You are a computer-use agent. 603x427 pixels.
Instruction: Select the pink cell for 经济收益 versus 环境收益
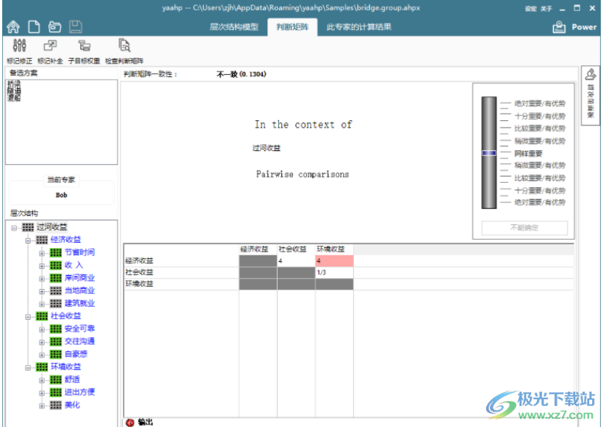334,260
